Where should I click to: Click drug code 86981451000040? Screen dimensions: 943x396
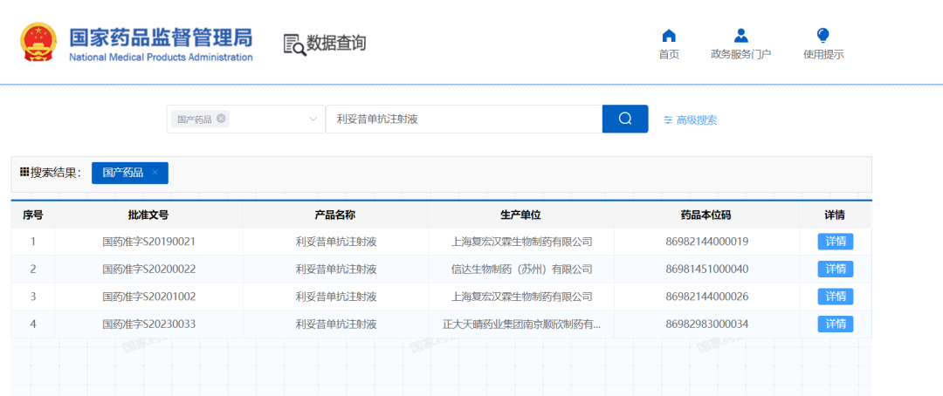(706, 269)
